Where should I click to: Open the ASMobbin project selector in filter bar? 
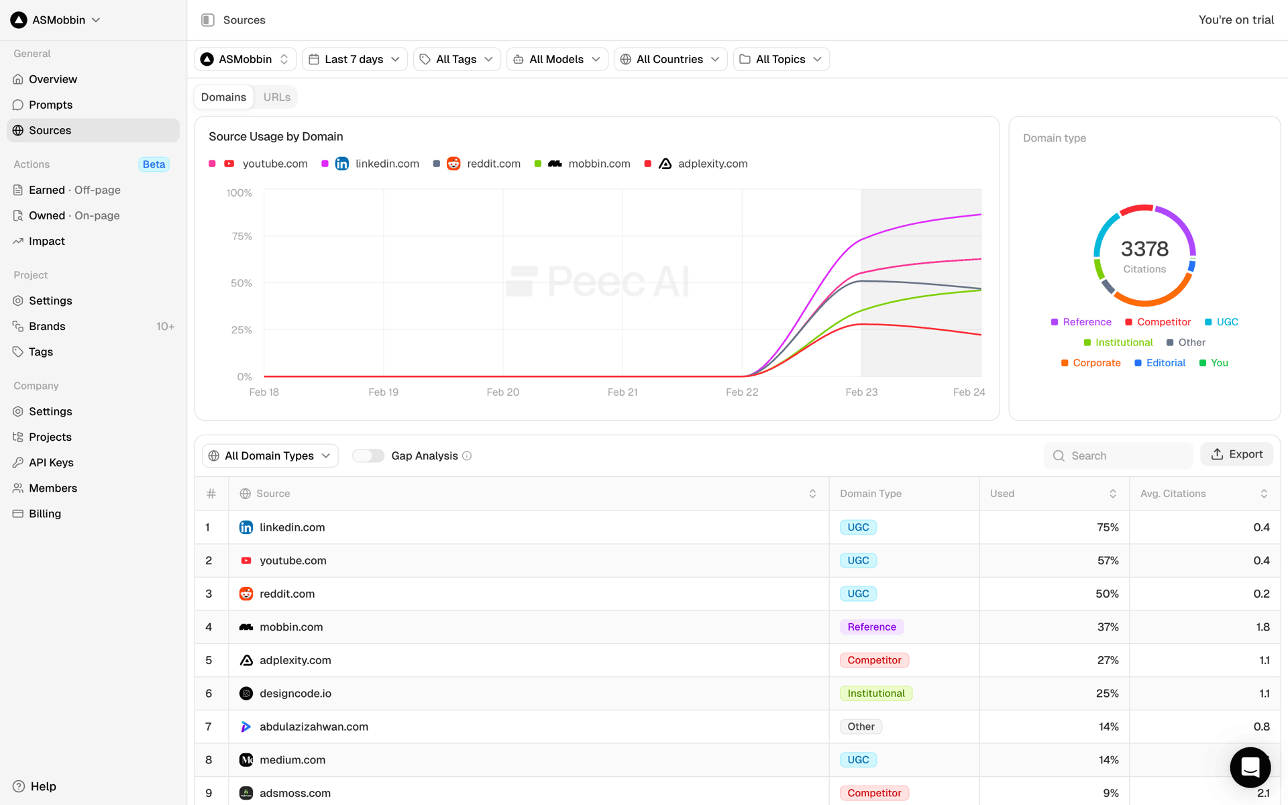245,59
